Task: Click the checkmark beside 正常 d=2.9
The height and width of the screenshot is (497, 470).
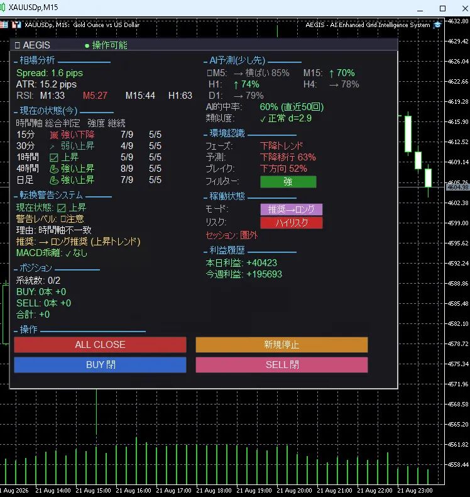Action: [263, 119]
